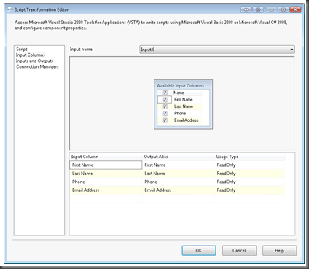Image resolution: width=309 pixels, height=269 pixels.
Task: Select the Last Name input column cell
Action: click(106, 174)
